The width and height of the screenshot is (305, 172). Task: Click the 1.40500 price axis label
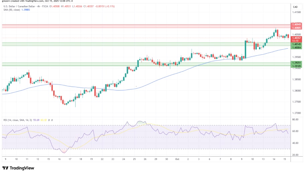click(297, 35)
